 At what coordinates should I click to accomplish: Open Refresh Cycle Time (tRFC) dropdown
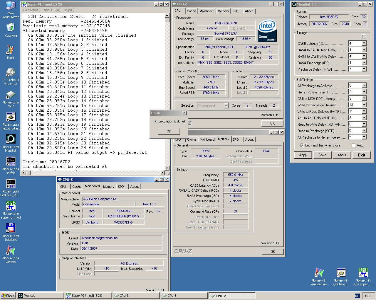click(x=364, y=92)
